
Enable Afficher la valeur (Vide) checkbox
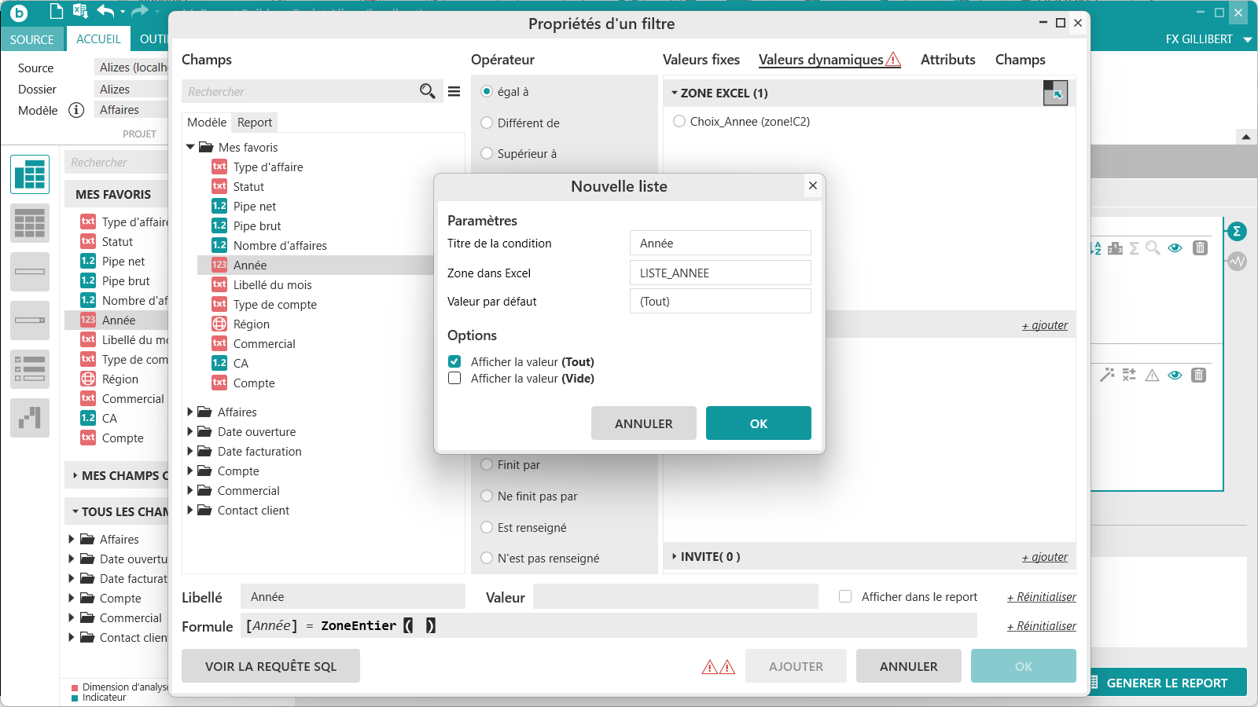pos(454,378)
